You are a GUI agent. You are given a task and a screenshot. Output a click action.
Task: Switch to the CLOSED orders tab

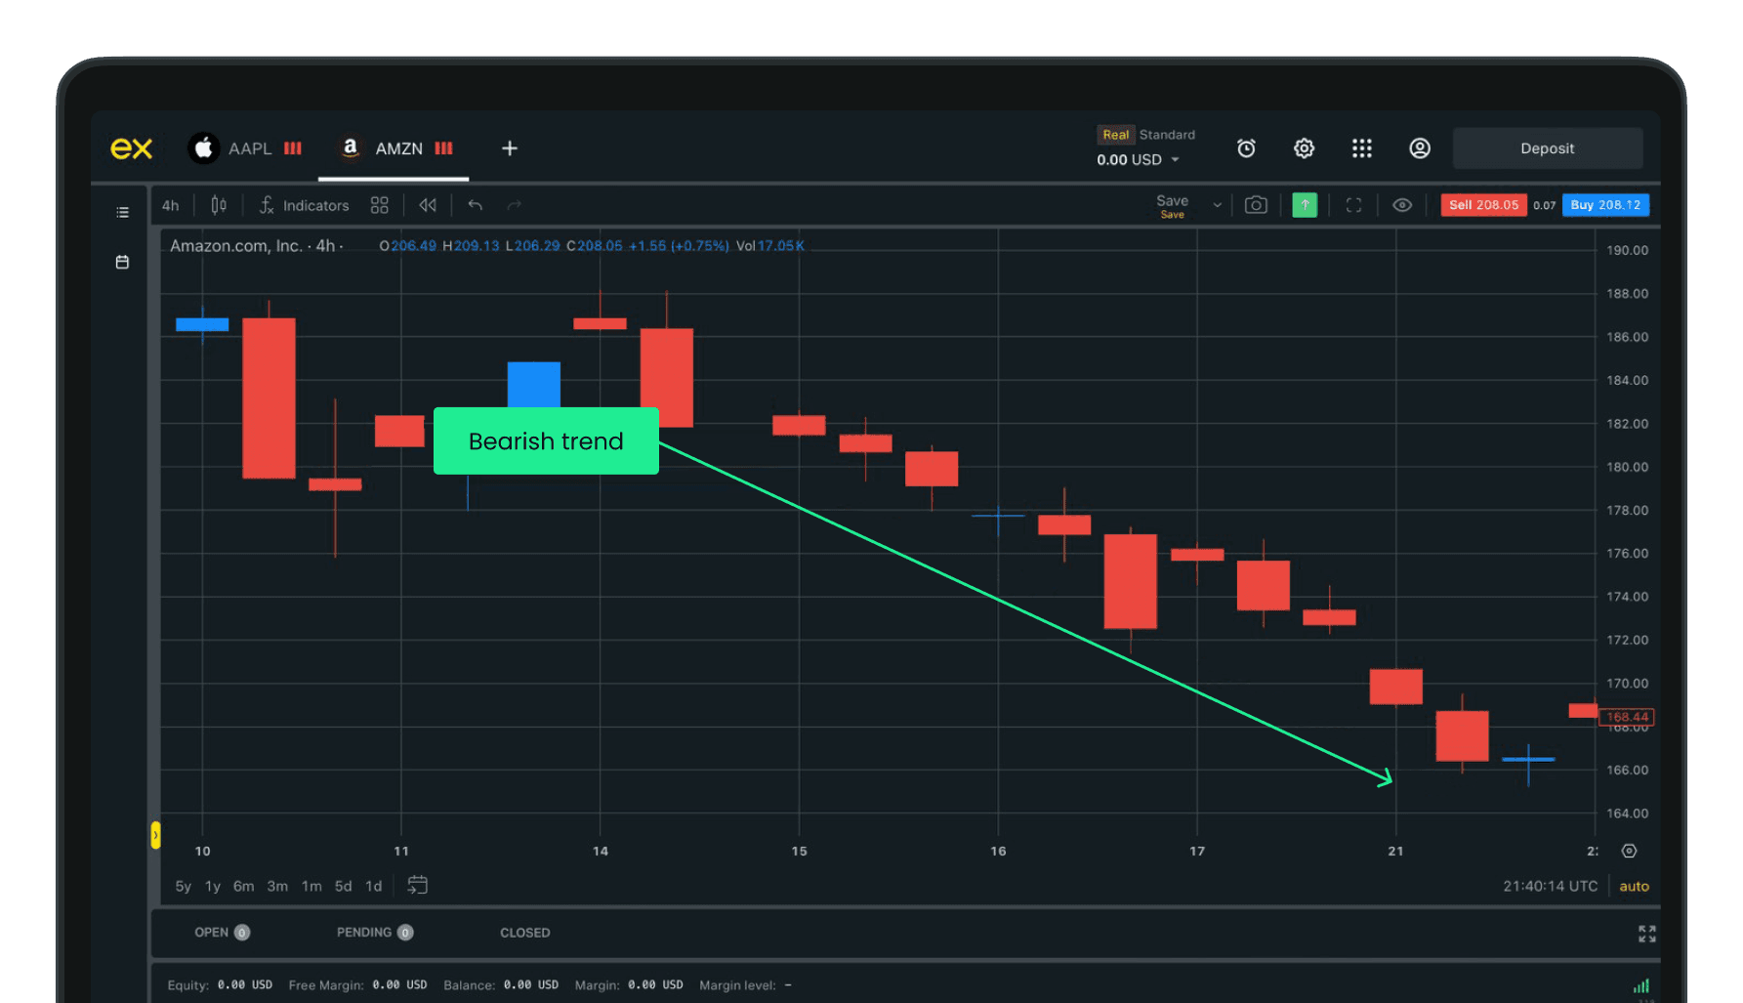524,933
